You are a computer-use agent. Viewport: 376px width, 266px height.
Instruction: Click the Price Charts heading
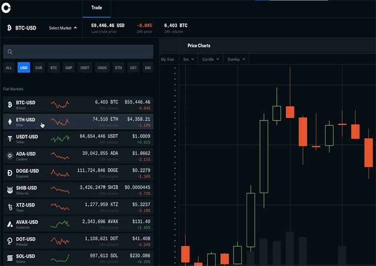[x=199, y=45]
